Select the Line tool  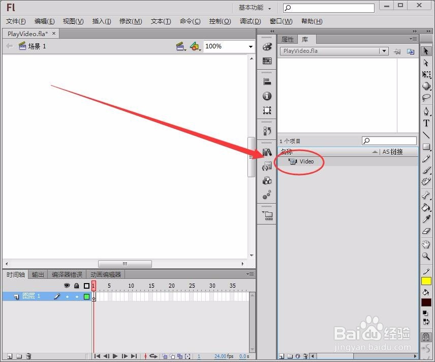pyautogui.click(x=426, y=135)
